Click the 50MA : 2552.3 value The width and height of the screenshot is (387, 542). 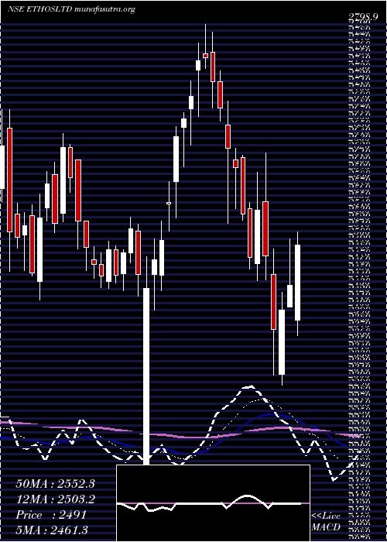click(55, 484)
